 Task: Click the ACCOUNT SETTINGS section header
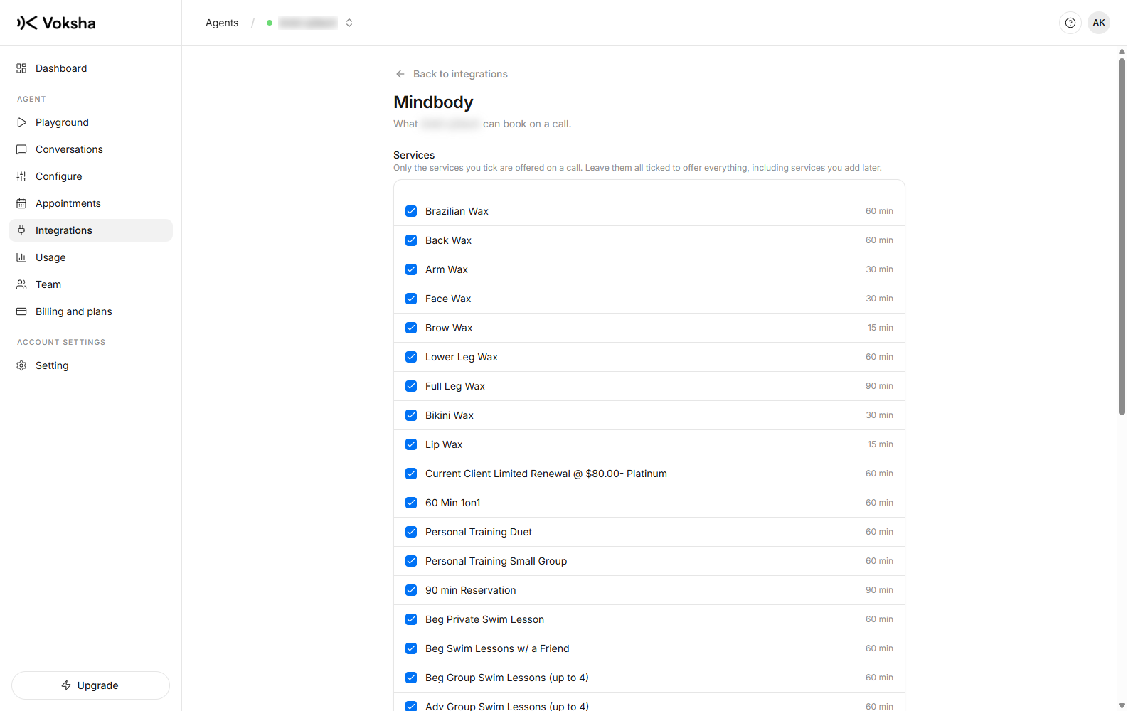click(61, 342)
